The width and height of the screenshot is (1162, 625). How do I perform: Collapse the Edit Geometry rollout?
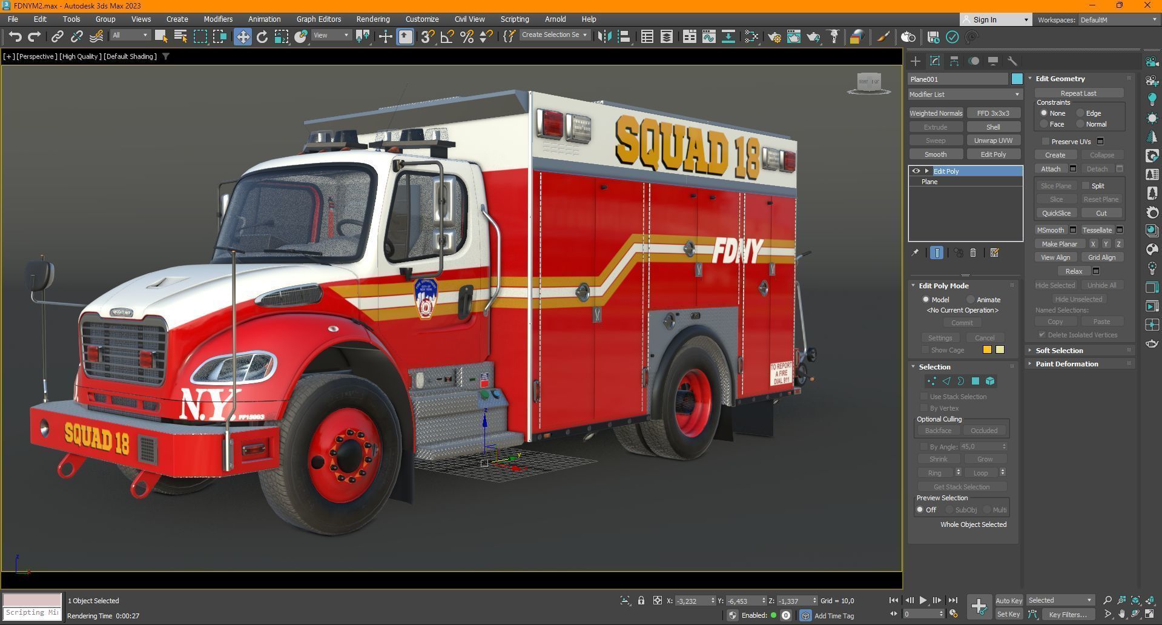[1060, 79]
